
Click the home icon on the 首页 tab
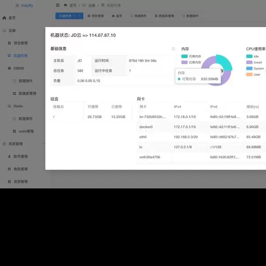click(113, 16)
